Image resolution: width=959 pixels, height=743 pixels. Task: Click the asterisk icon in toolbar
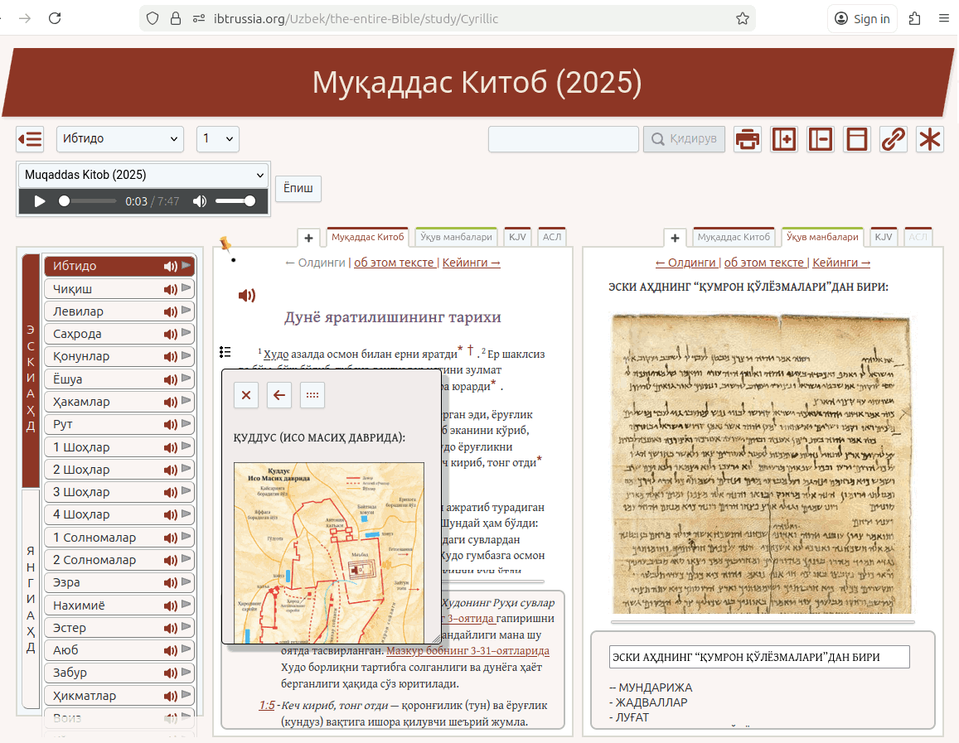point(929,139)
